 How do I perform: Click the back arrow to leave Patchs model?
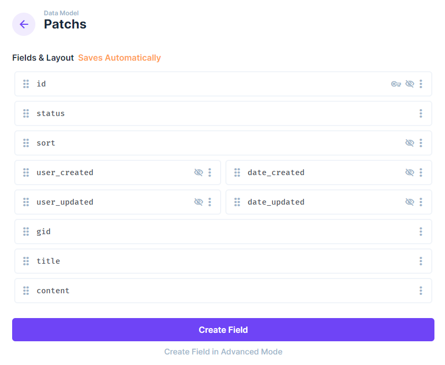pos(24,24)
